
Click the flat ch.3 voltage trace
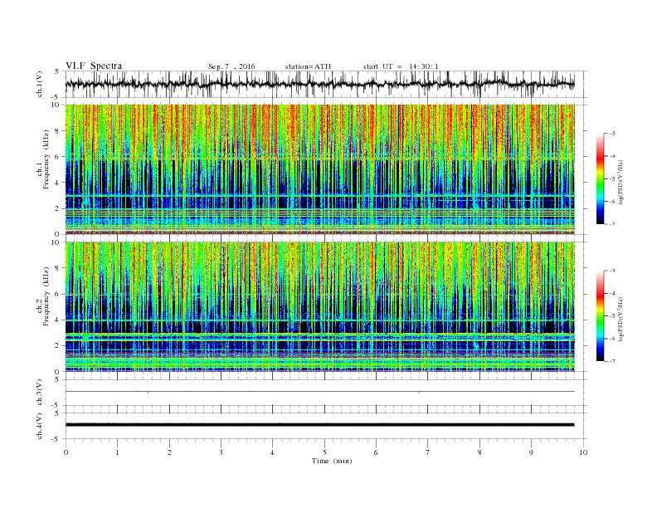[320, 392]
